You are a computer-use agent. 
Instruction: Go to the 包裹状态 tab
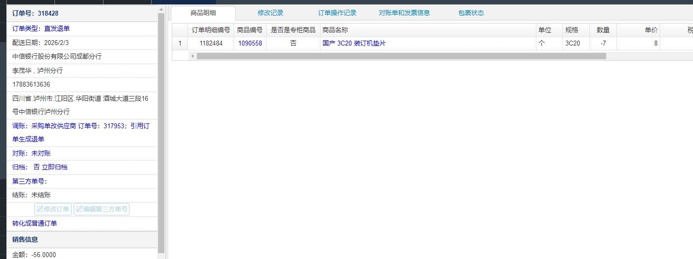[x=471, y=13]
